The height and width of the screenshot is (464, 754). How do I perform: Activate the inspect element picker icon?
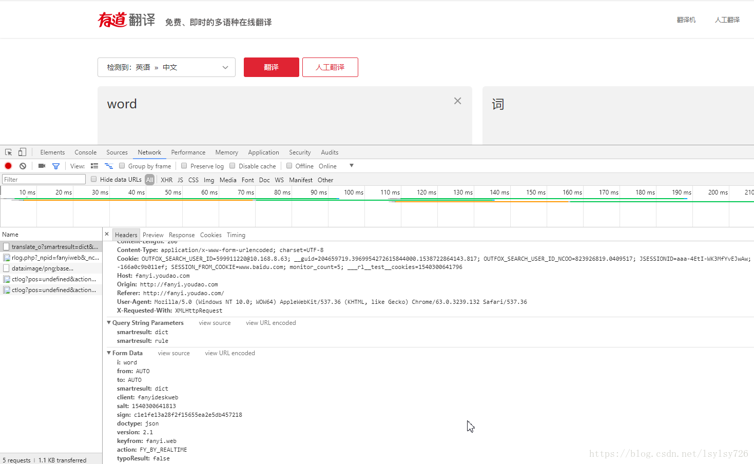tap(8, 152)
